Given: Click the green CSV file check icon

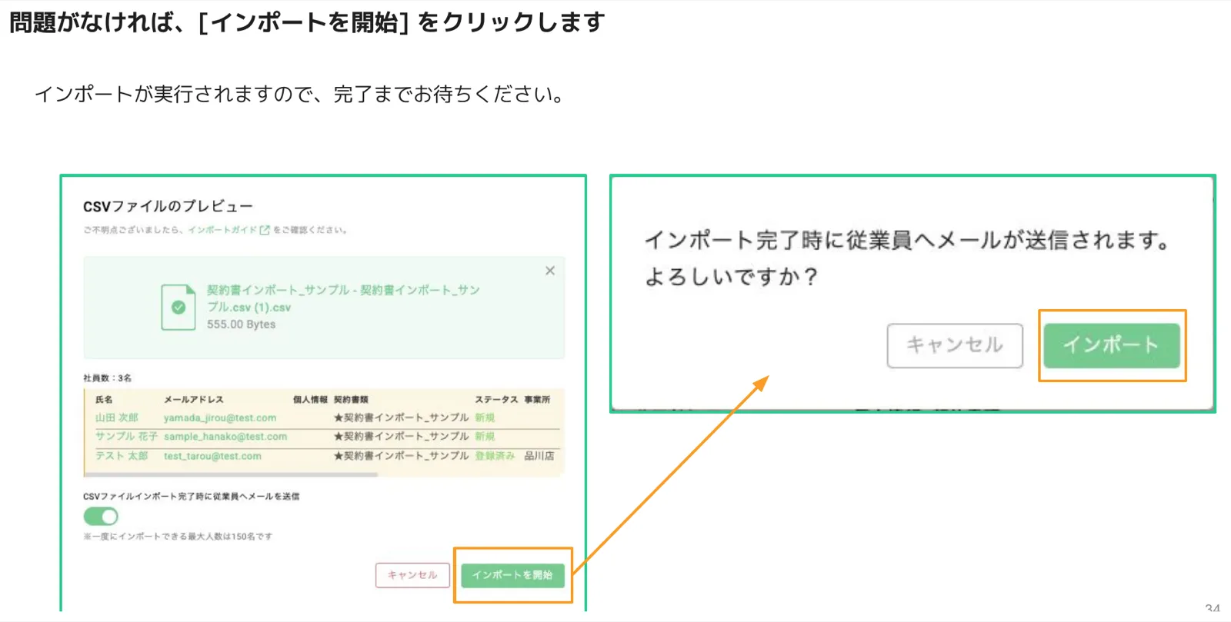Looking at the screenshot, I should (x=178, y=308).
